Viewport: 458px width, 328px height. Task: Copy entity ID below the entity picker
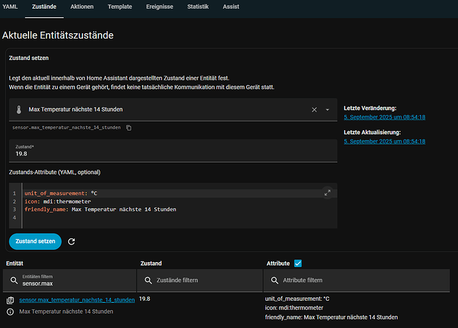coord(129,127)
